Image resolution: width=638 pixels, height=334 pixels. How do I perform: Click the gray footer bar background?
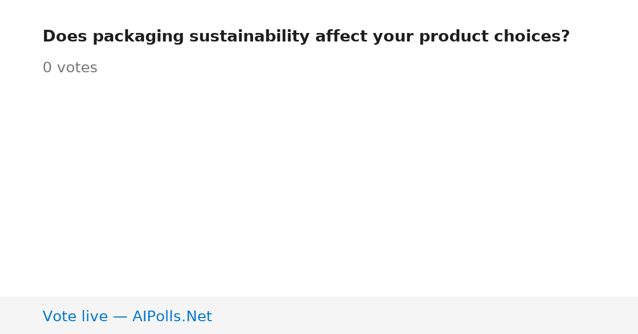click(x=425, y=315)
